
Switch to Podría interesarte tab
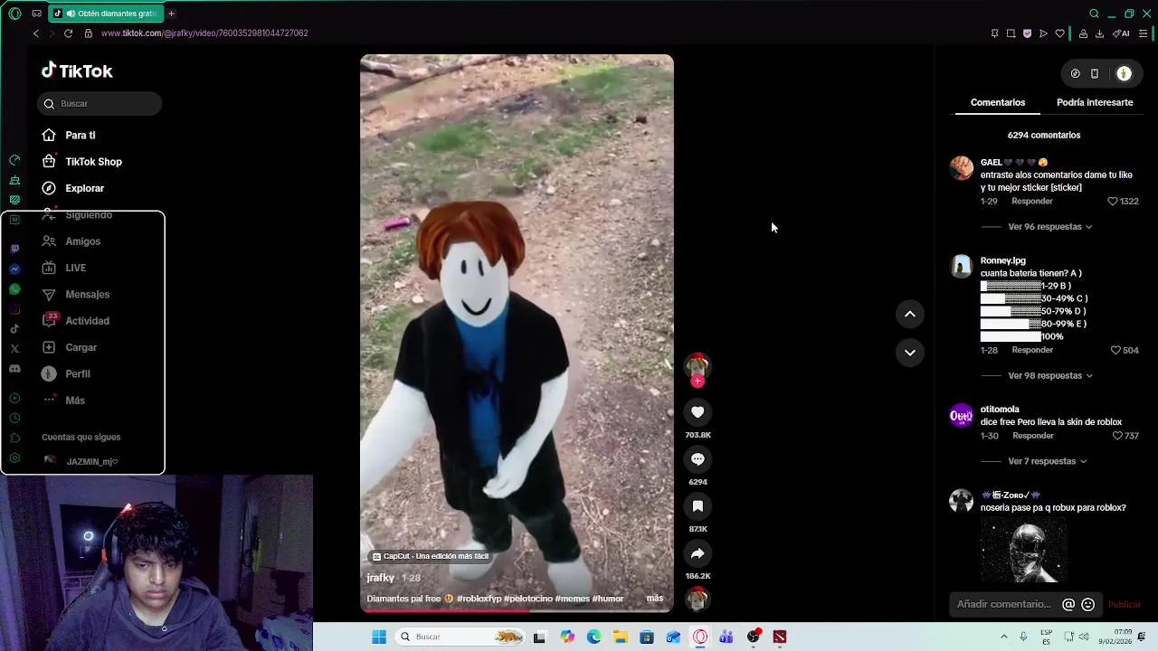click(x=1095, y=103)
